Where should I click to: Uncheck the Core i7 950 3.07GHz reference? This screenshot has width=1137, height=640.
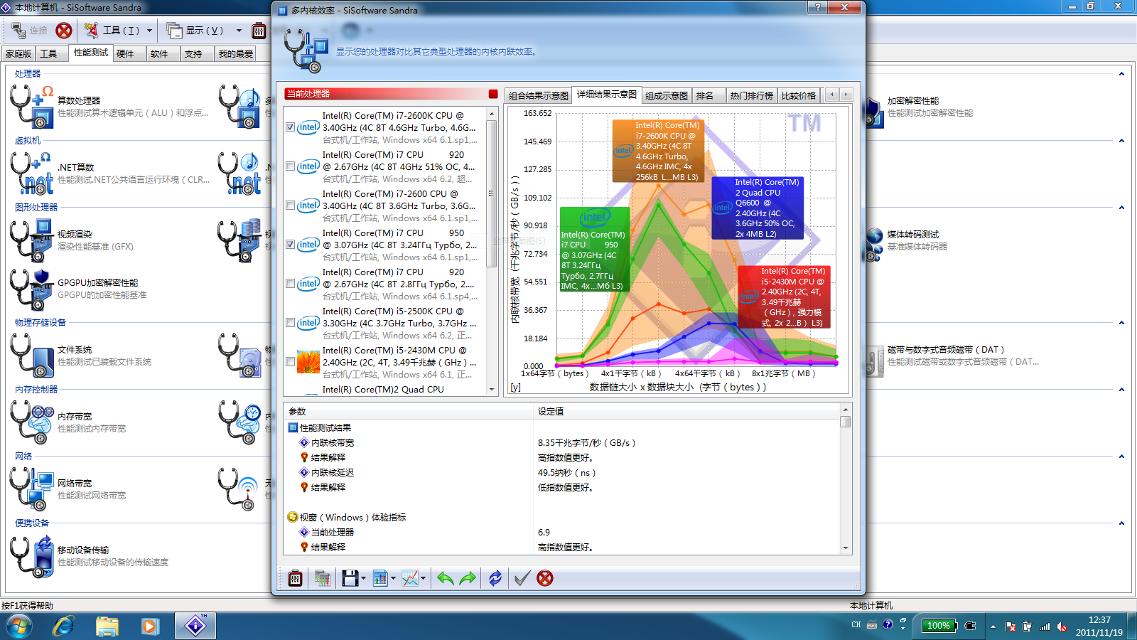(290, 245)
